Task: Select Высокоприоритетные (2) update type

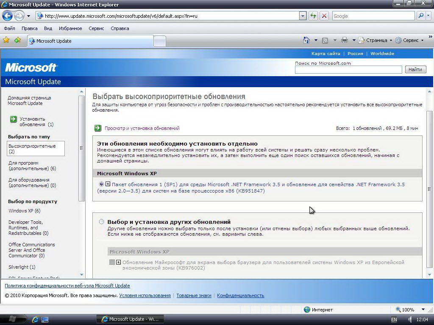Action: pos(36,149)
